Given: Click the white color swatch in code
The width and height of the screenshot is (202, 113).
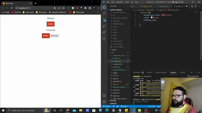Looking at the screenshot, I should pos(151,18).
